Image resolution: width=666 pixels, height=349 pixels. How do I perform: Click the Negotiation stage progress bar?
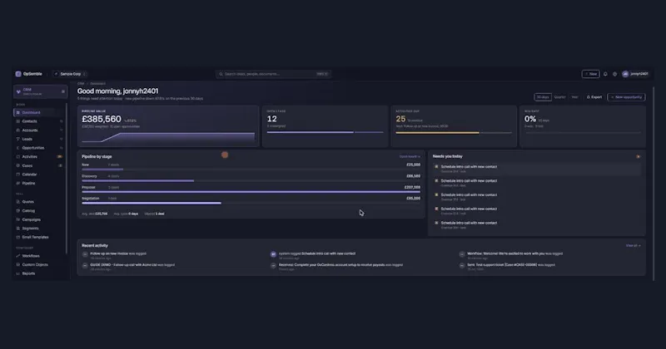tap(251, 203)
